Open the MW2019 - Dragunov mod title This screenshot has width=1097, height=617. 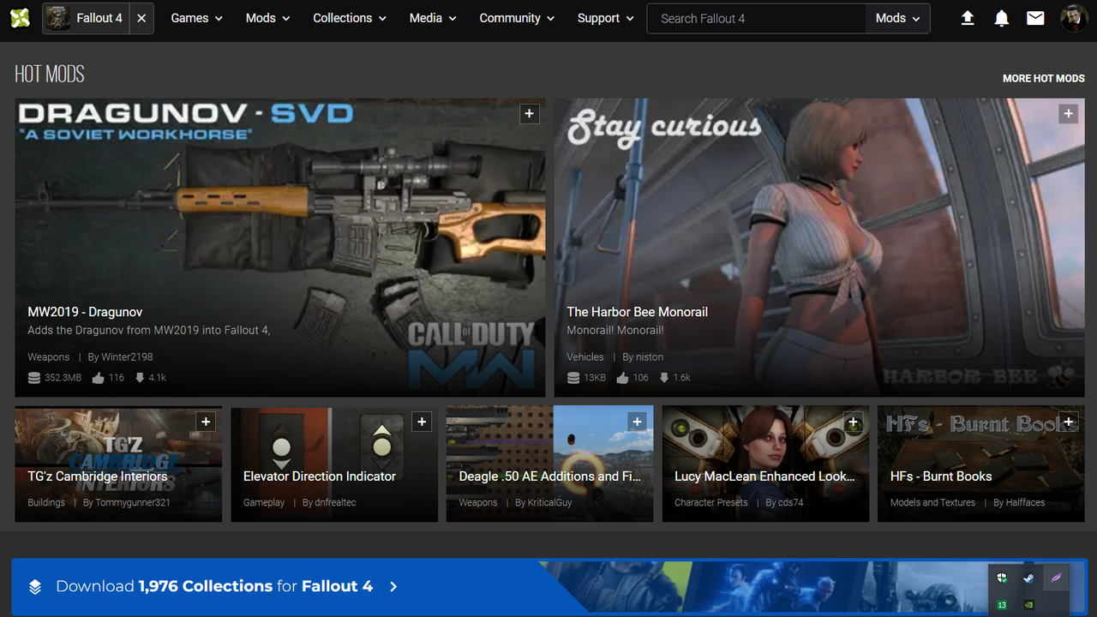pos(85,312)
